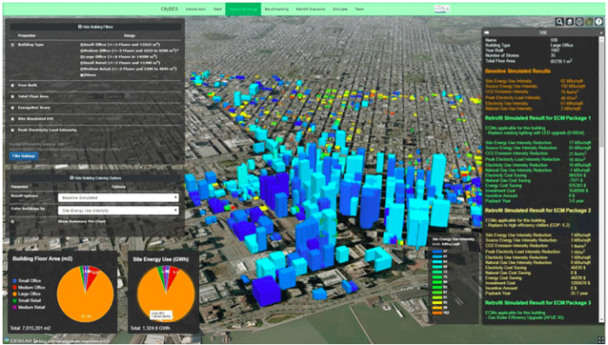
Task: Click the Cesium logo
Action: pos(17,341)
